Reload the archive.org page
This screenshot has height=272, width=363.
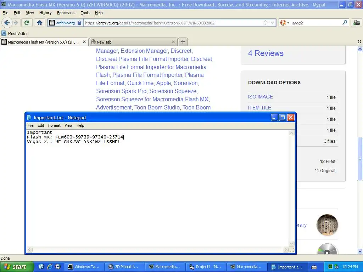pos(27,23)
